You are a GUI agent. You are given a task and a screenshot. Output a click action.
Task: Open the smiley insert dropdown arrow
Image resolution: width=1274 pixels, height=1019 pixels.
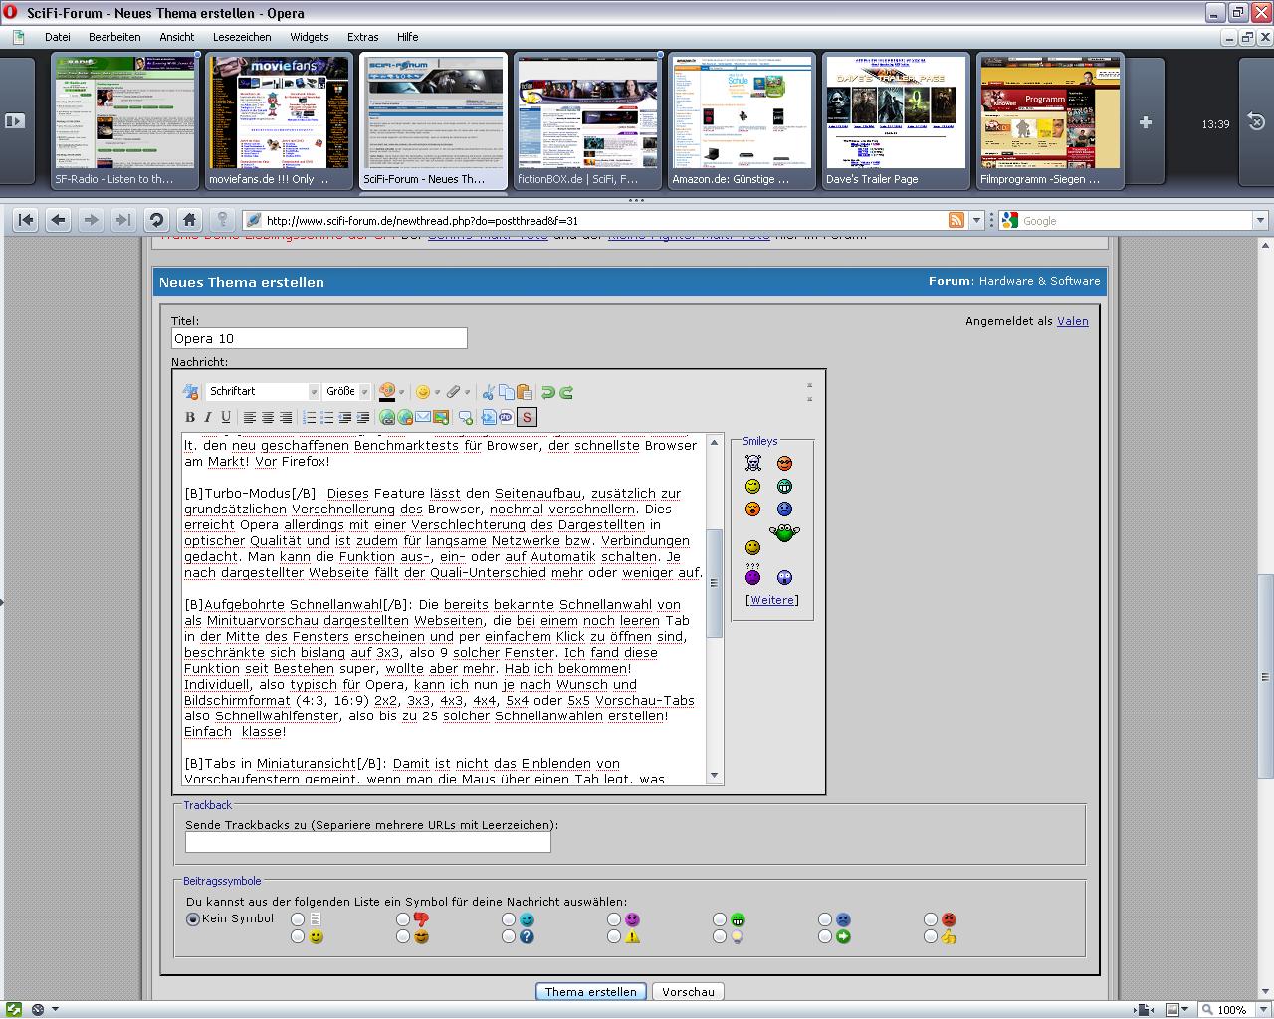437,392
